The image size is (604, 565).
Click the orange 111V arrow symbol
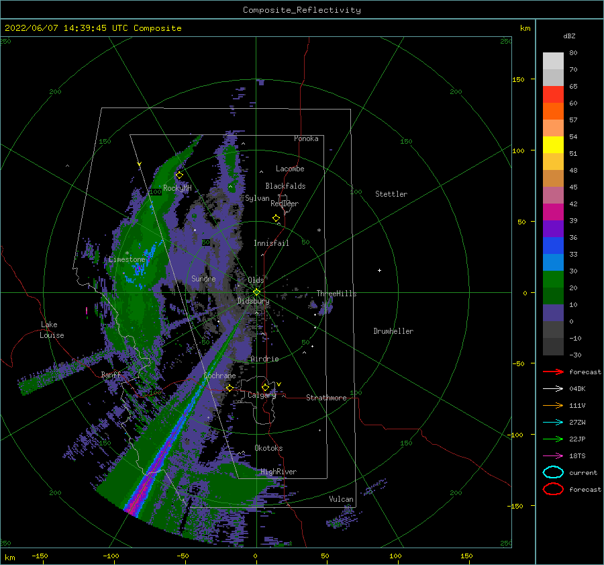click(x=553, y=405)
